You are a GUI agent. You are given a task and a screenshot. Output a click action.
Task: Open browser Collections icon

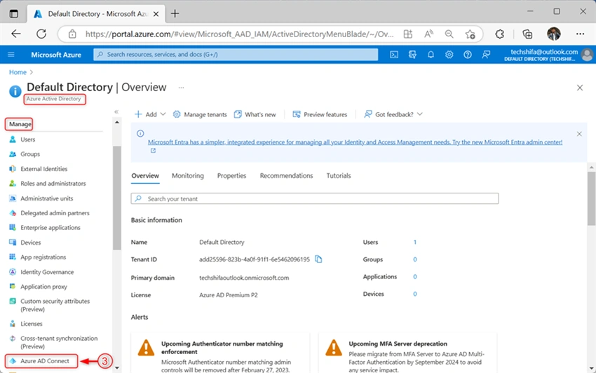click(527, 34)
